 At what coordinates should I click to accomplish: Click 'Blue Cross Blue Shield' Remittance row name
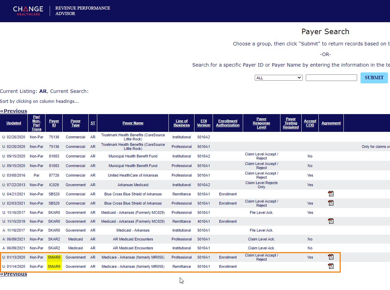133,194
